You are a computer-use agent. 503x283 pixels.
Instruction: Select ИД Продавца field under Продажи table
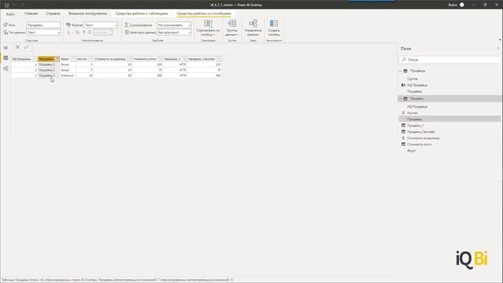click(417, 107)
